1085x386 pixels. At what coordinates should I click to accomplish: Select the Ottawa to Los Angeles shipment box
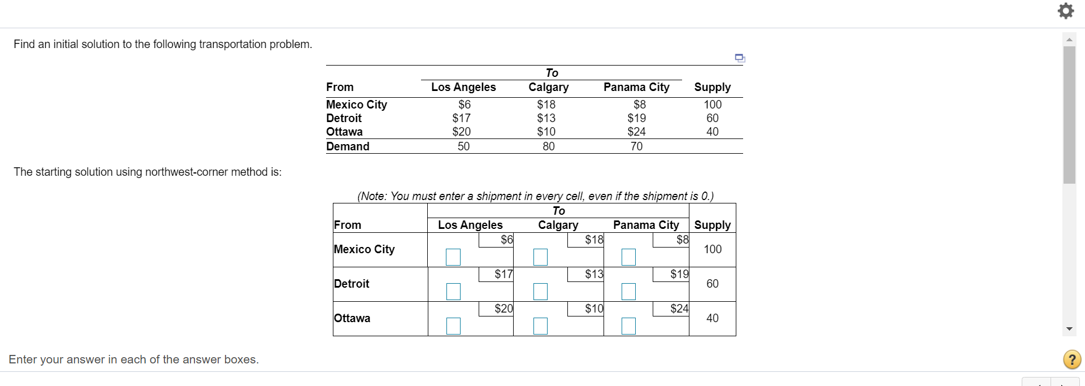coord(453,326)
